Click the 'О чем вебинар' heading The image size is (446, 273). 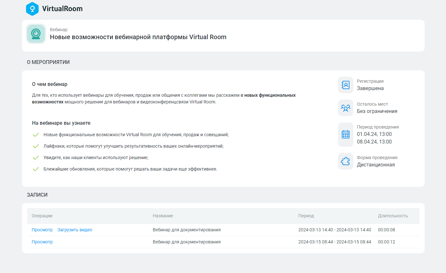50,84
